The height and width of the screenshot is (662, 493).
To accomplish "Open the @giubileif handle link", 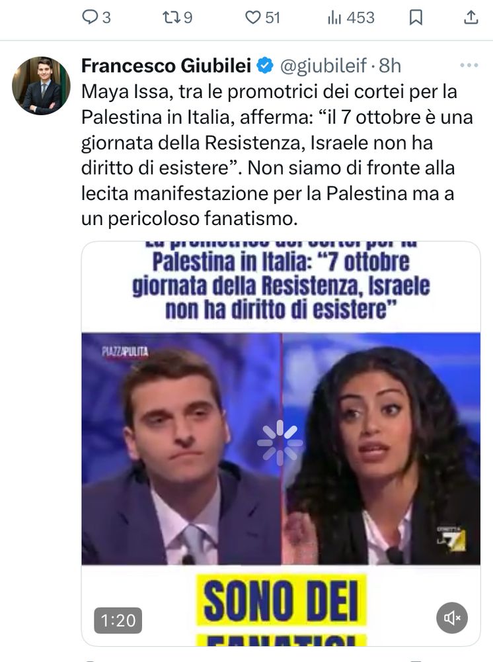I will coord(323,66).
